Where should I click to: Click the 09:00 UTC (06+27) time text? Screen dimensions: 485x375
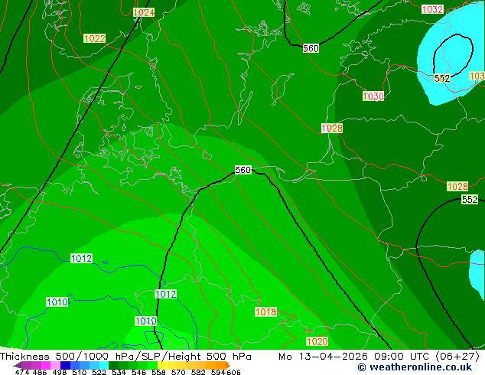click(x=427, y=357)
